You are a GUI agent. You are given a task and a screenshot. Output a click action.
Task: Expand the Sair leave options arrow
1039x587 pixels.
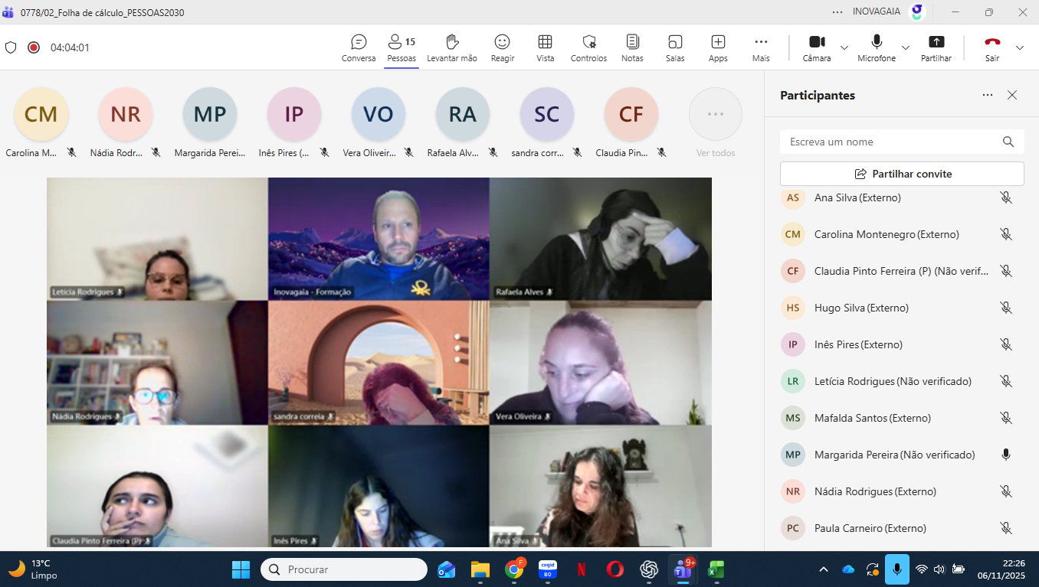pos(1020,47)
